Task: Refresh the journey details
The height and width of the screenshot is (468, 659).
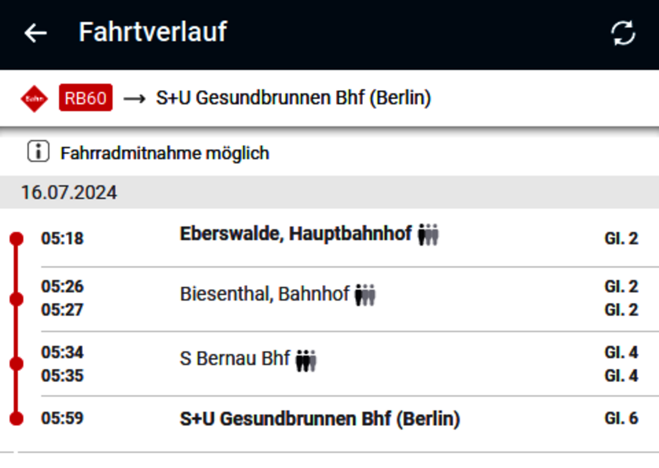Action: (623, 33)
